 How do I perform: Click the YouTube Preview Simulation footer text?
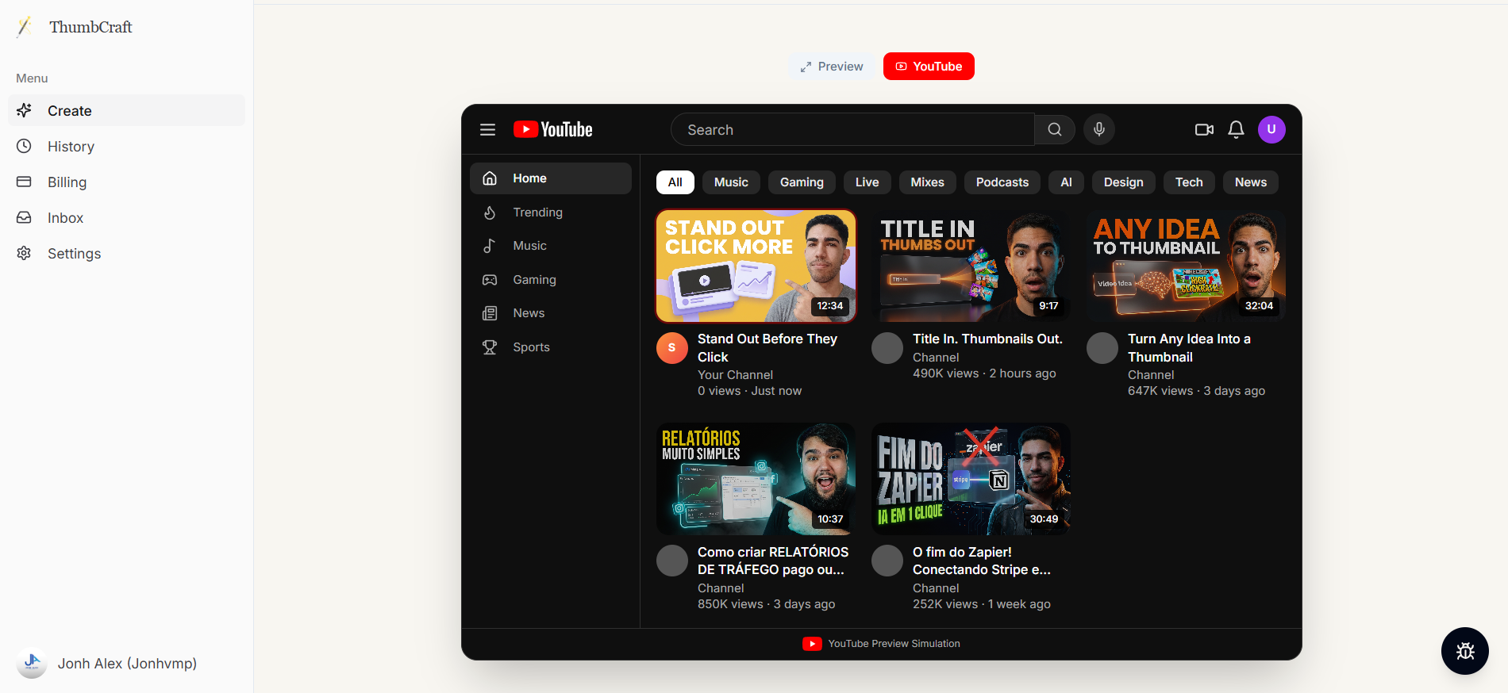894,644
